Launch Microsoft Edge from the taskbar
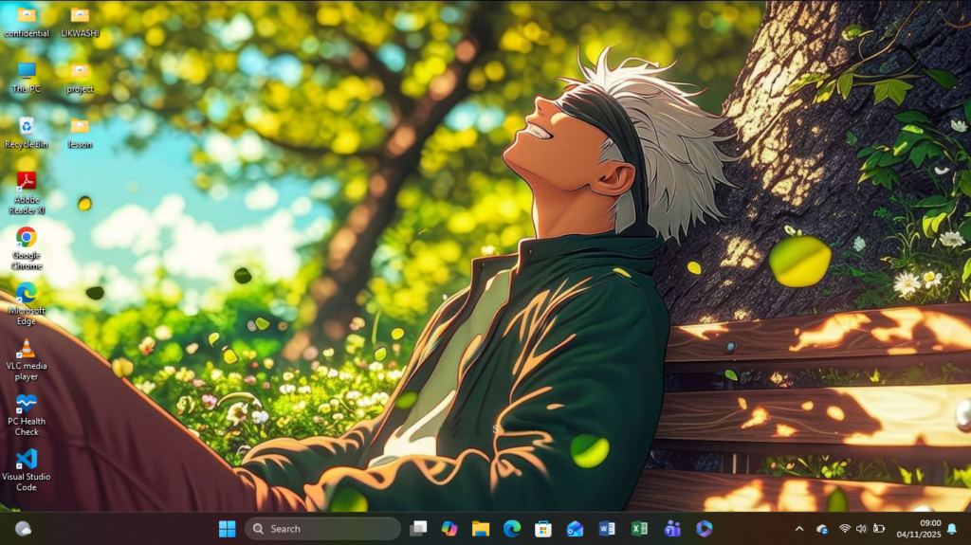 tap(512, 528)
